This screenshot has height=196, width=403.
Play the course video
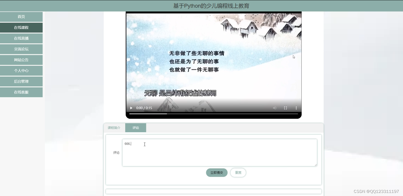pyautogui.click(x=131, y=108)
